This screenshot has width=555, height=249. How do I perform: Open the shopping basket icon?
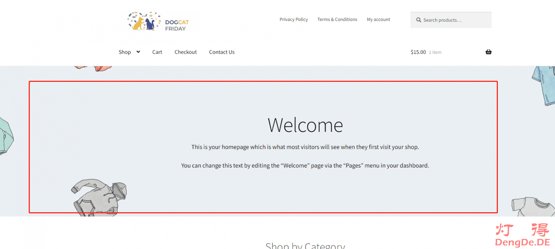coord(489,52)
